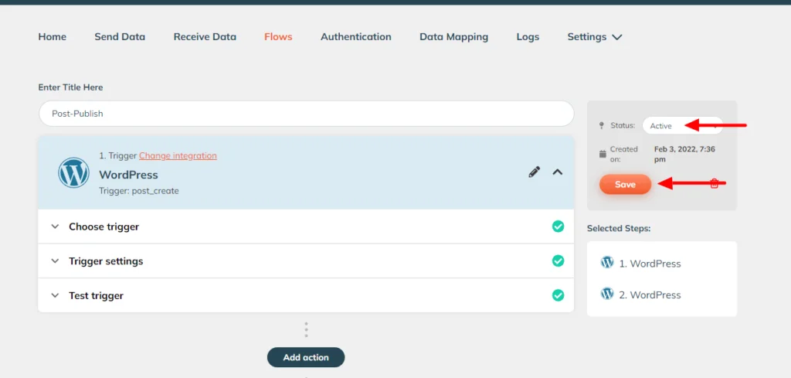Click the large WordPress logo in trigger header

pos(73,172)
